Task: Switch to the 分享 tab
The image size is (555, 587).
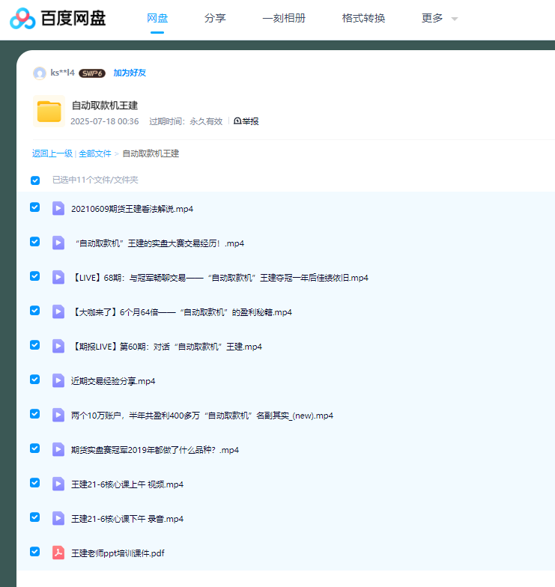Action: point(215,18)
